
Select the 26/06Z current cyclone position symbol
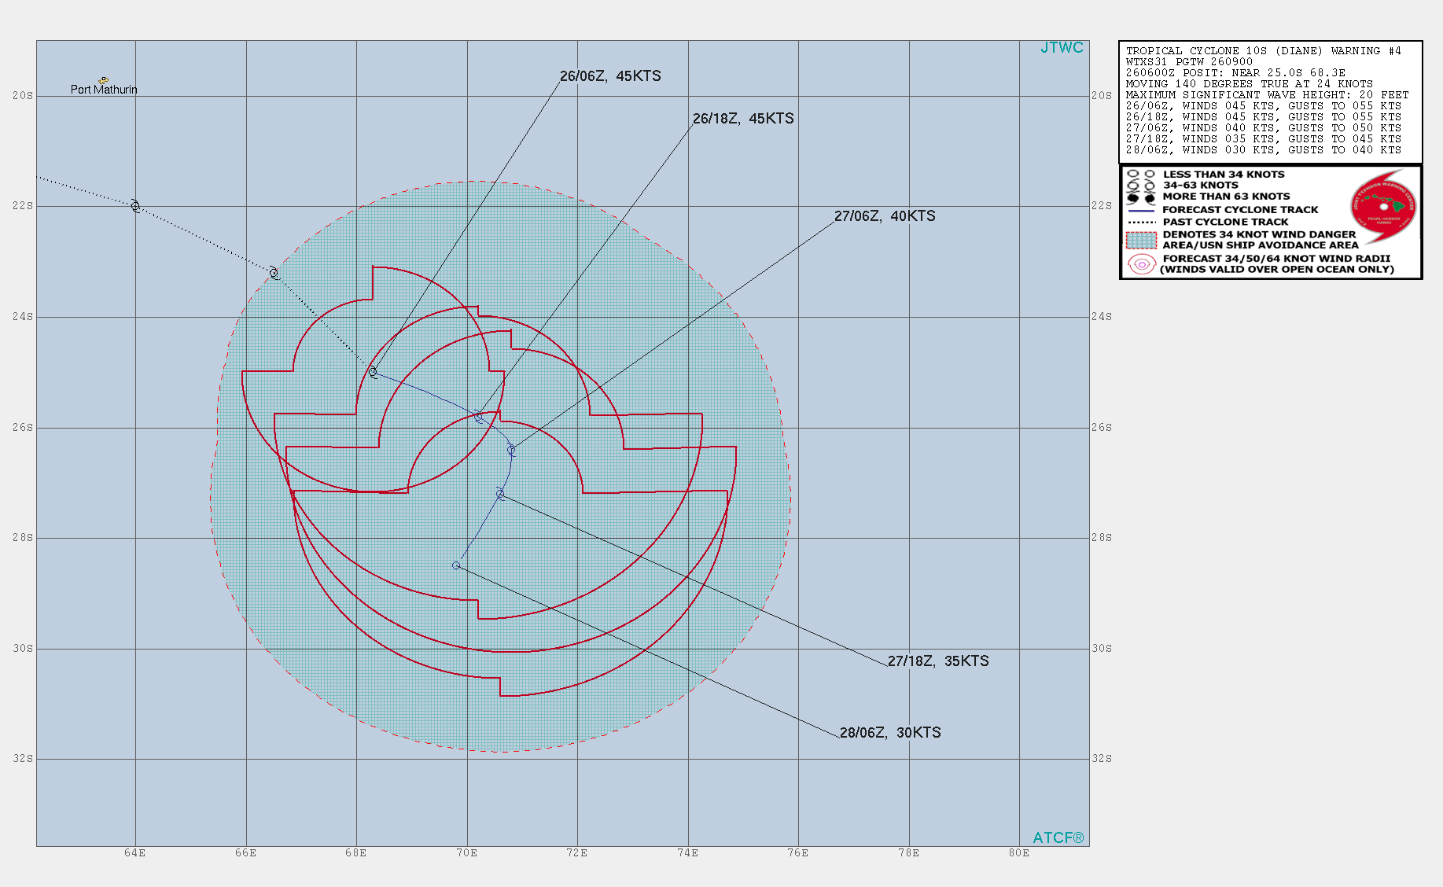[373, 372]
